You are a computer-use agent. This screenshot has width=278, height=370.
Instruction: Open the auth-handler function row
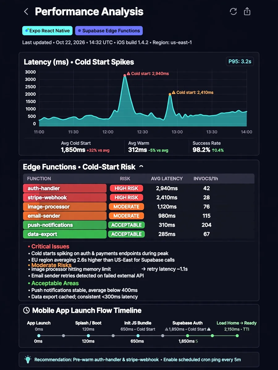139,188
